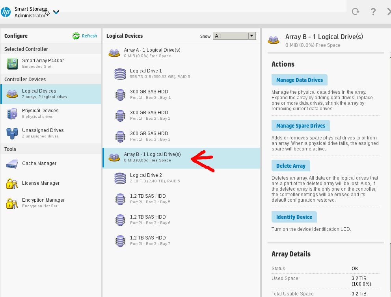The height and width of the screenshot is (297, 391).
Task: Click the Total Usable Space label
Action: point(292,294)
